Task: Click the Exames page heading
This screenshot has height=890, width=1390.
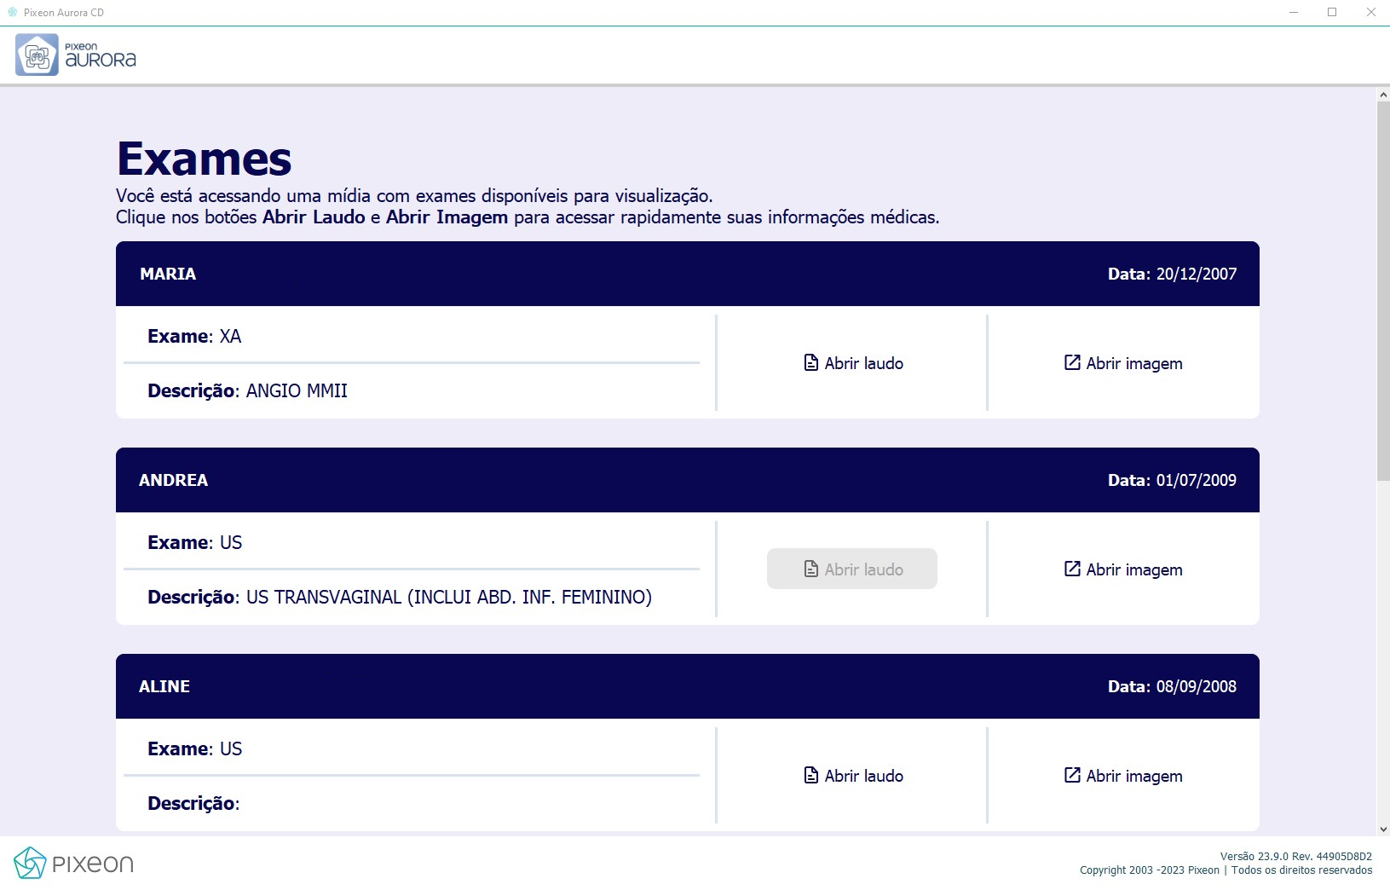Action: click(x=205, y=159)
